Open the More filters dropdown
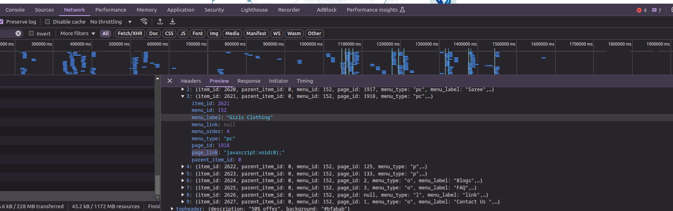673x211 pixels. point(78,34)
